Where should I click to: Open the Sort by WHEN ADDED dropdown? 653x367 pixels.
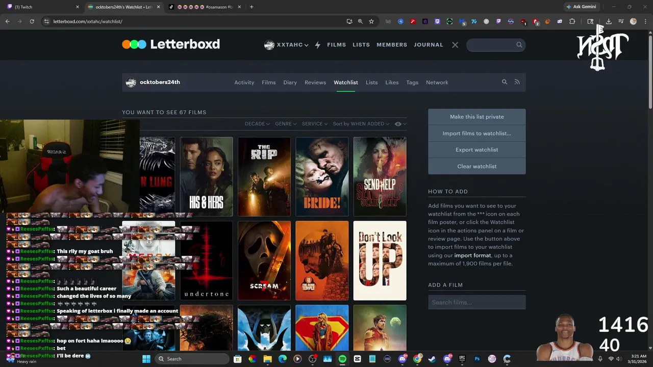coord(361,124)
